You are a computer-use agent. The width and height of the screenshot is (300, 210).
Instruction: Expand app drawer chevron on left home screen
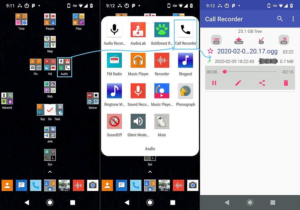click(50, 172)
